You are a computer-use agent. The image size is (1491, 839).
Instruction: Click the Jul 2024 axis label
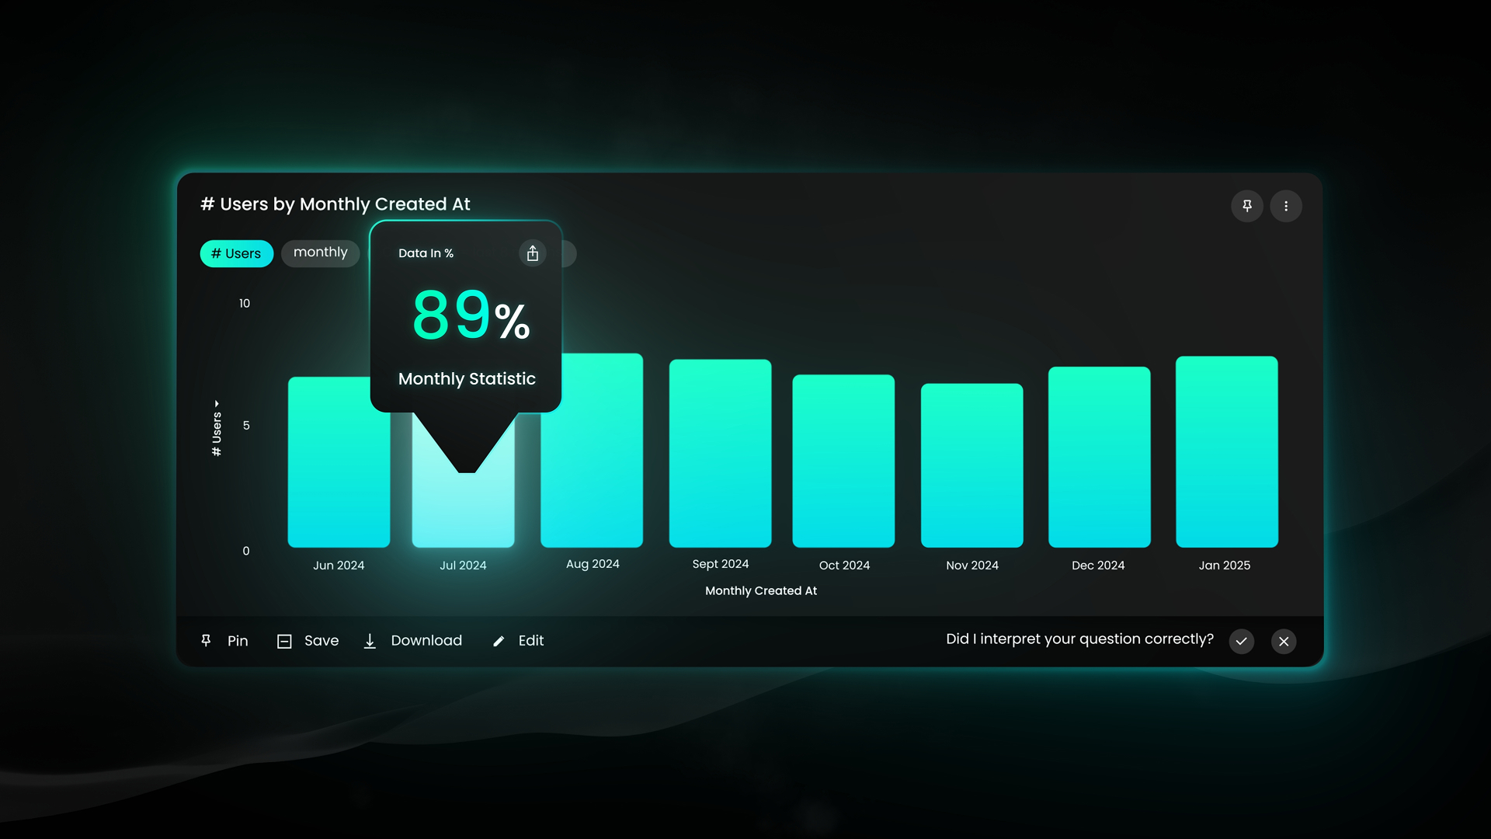(x=463, y=566)
